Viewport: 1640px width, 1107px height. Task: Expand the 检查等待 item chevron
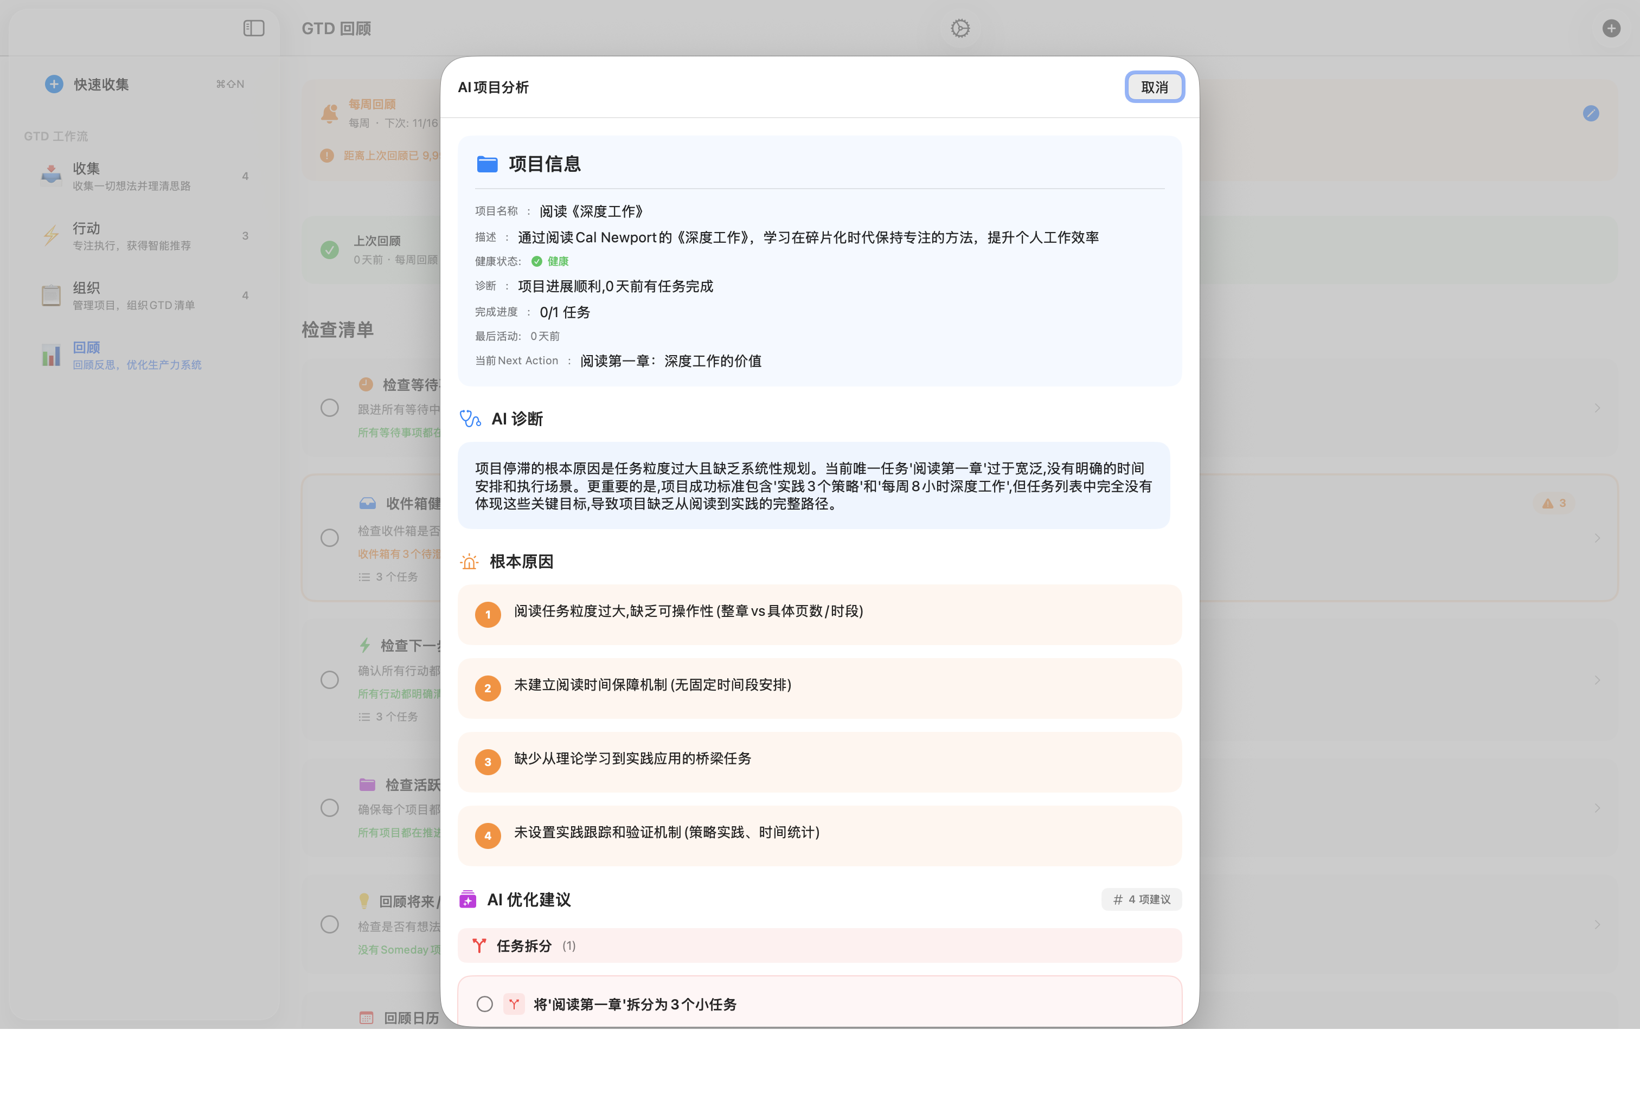pos(1598,407)
